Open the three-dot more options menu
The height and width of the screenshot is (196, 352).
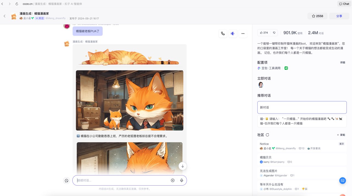pyautogui.click(x=243, y=33)
